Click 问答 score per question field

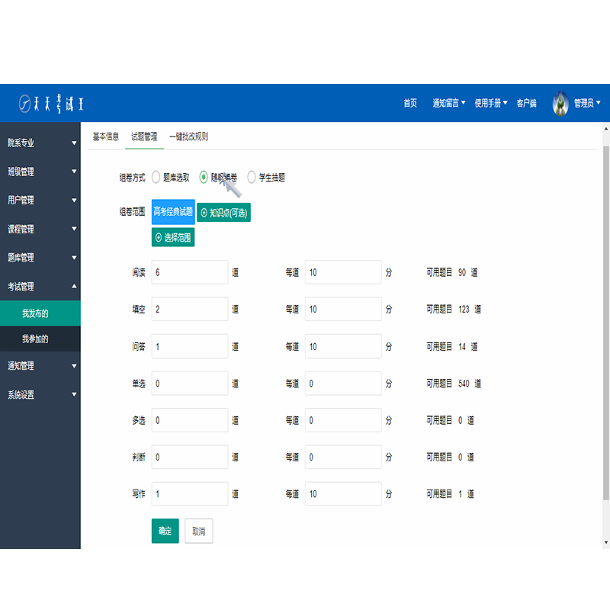pos(343,346)
